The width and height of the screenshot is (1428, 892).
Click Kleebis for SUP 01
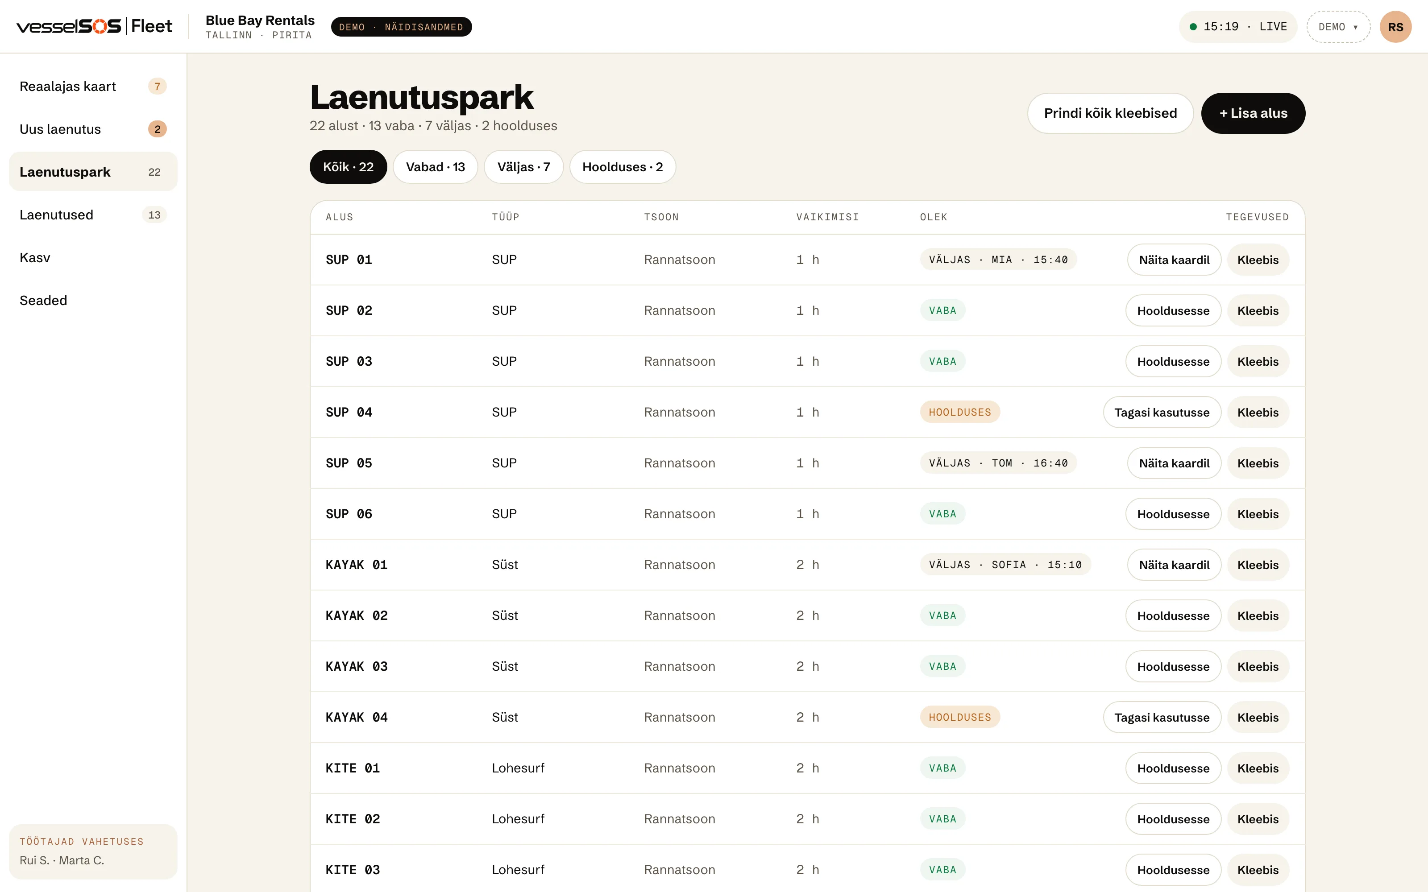[x=1258, y=260]
